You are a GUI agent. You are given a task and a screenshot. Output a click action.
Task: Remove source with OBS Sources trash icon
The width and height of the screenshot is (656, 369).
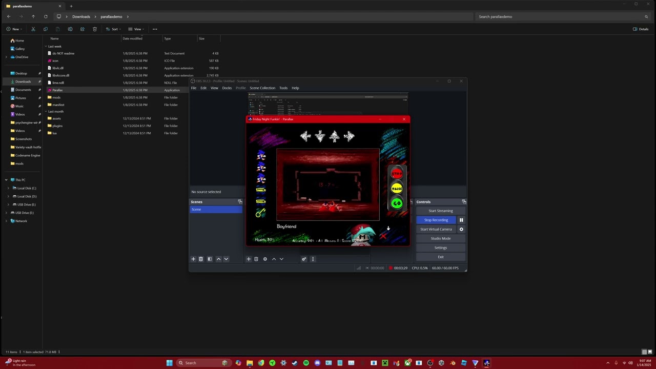click(x=256, y=259)
